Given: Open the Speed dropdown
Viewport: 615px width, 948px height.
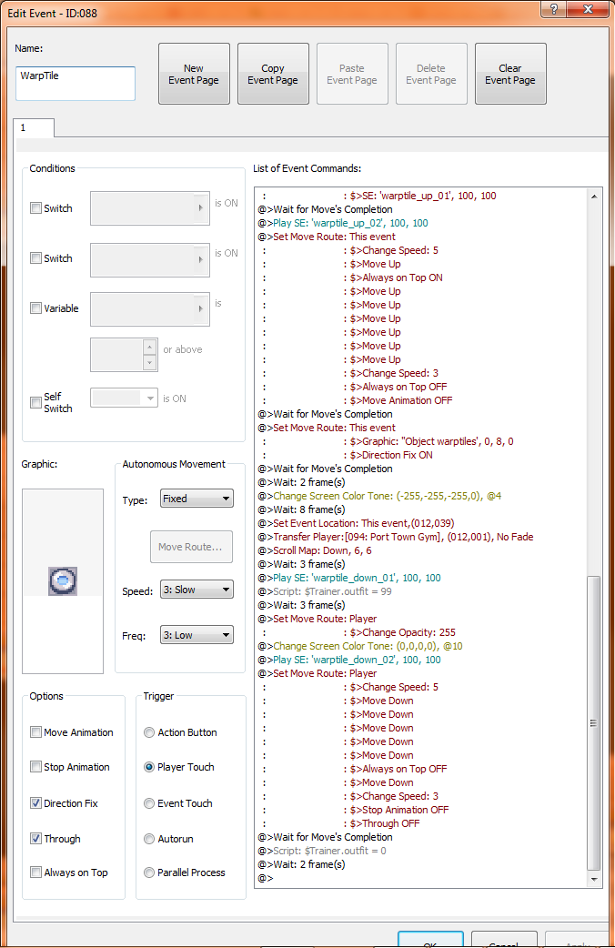Looking at the screenshot, I should 197,590.
